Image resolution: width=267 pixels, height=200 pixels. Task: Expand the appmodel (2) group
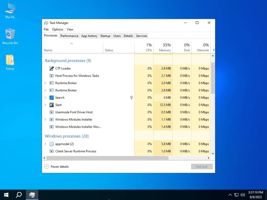[x=45, y=144]
